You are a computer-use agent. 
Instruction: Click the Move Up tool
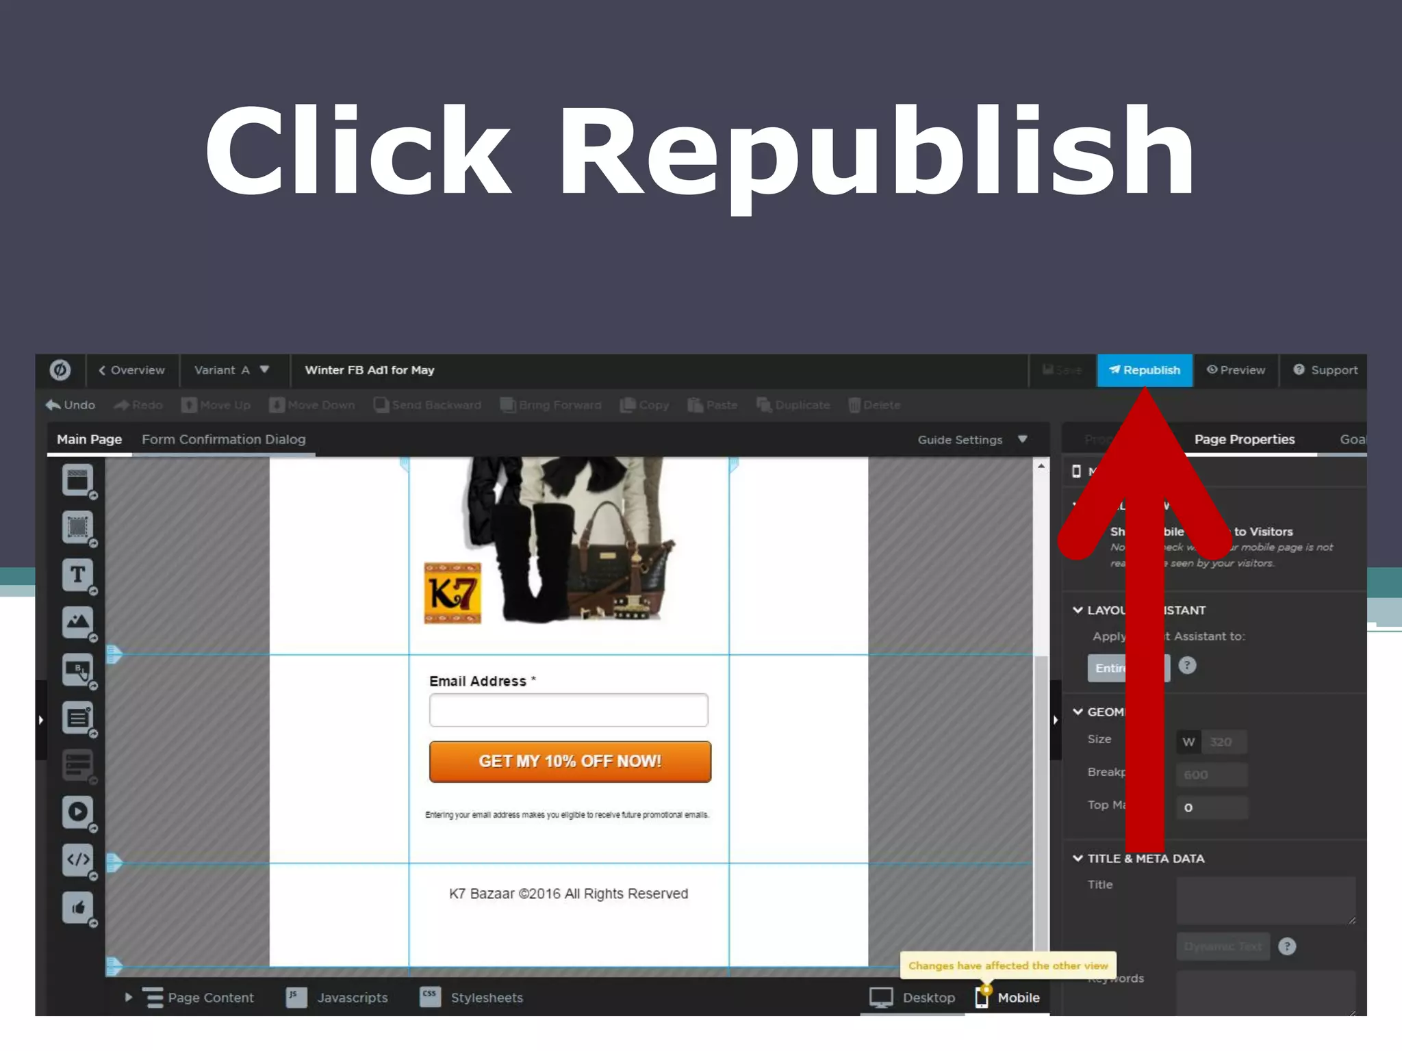pos(216,405)
